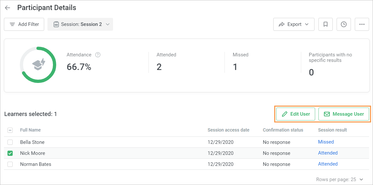The height and width of the screenshot is (185, 373).
Task: Toggle the select-all header checkbox
Action: 10,130
